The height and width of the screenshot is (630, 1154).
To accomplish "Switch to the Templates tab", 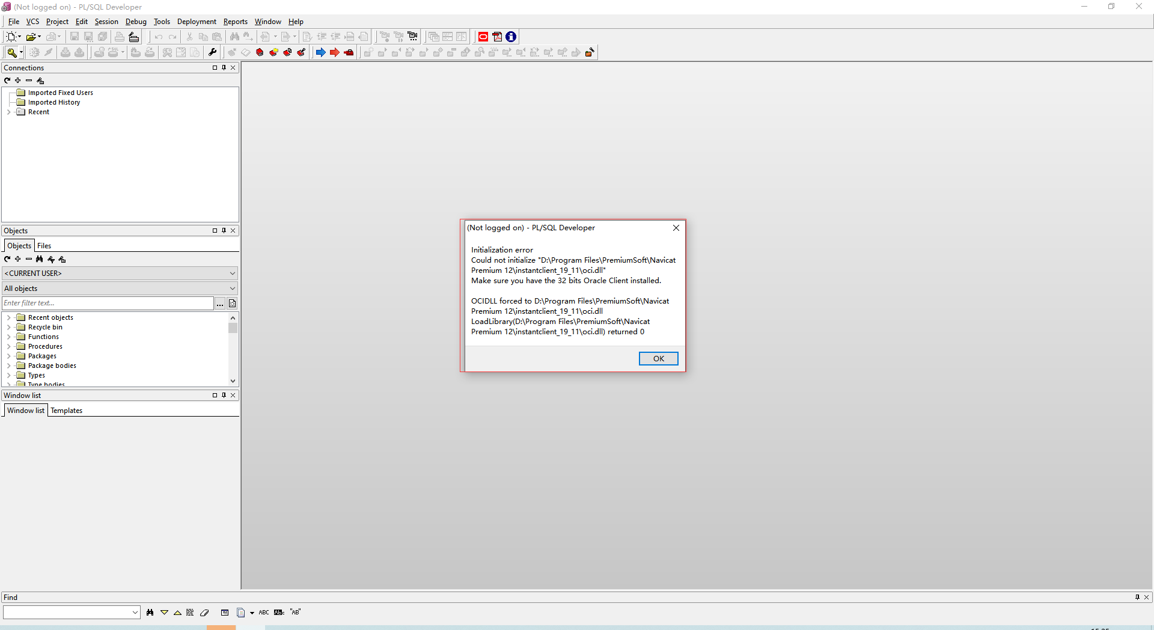I will tap(67, 411).
